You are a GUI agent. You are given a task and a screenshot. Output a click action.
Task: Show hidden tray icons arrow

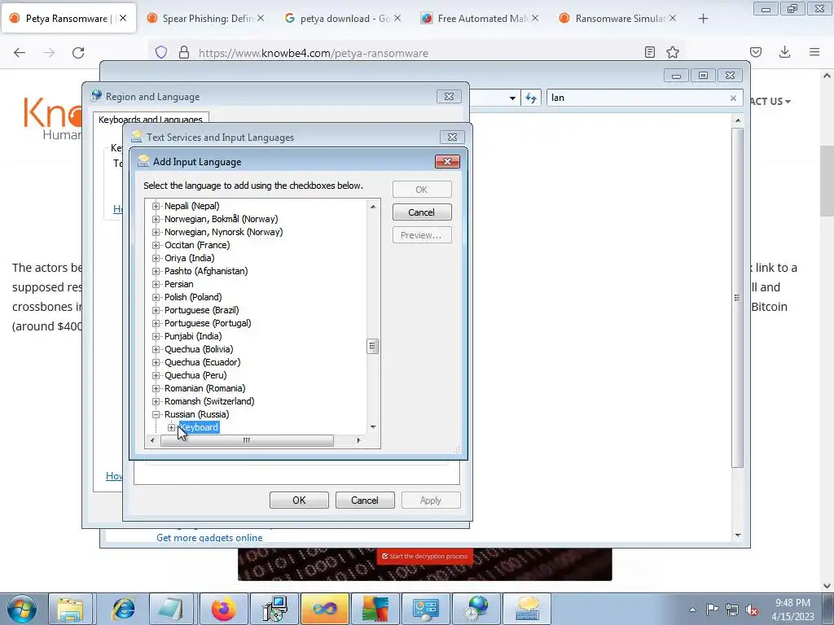click(692, 610)
